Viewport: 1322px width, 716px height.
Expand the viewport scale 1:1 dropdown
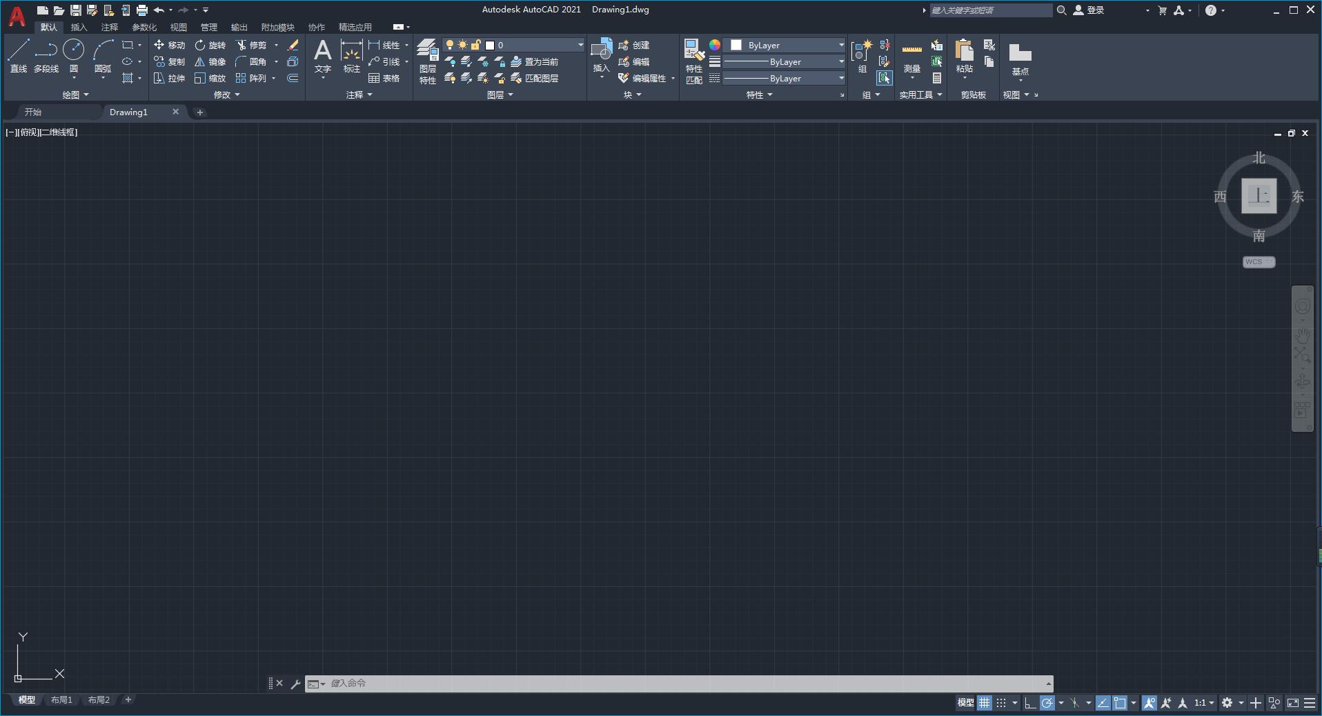click(1205, 703)
